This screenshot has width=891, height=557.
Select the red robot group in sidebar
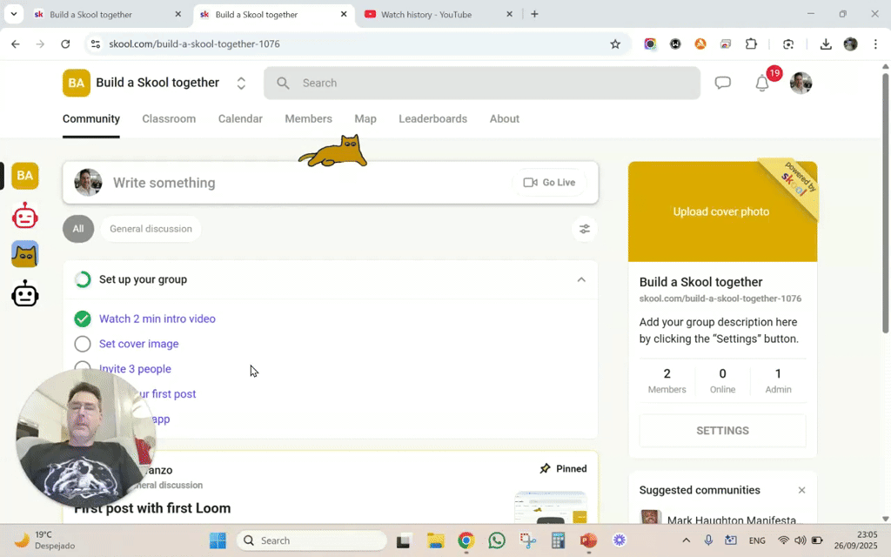click(25, 216)
